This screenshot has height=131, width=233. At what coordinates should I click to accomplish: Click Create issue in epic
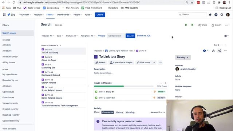(x=121, y=63)
